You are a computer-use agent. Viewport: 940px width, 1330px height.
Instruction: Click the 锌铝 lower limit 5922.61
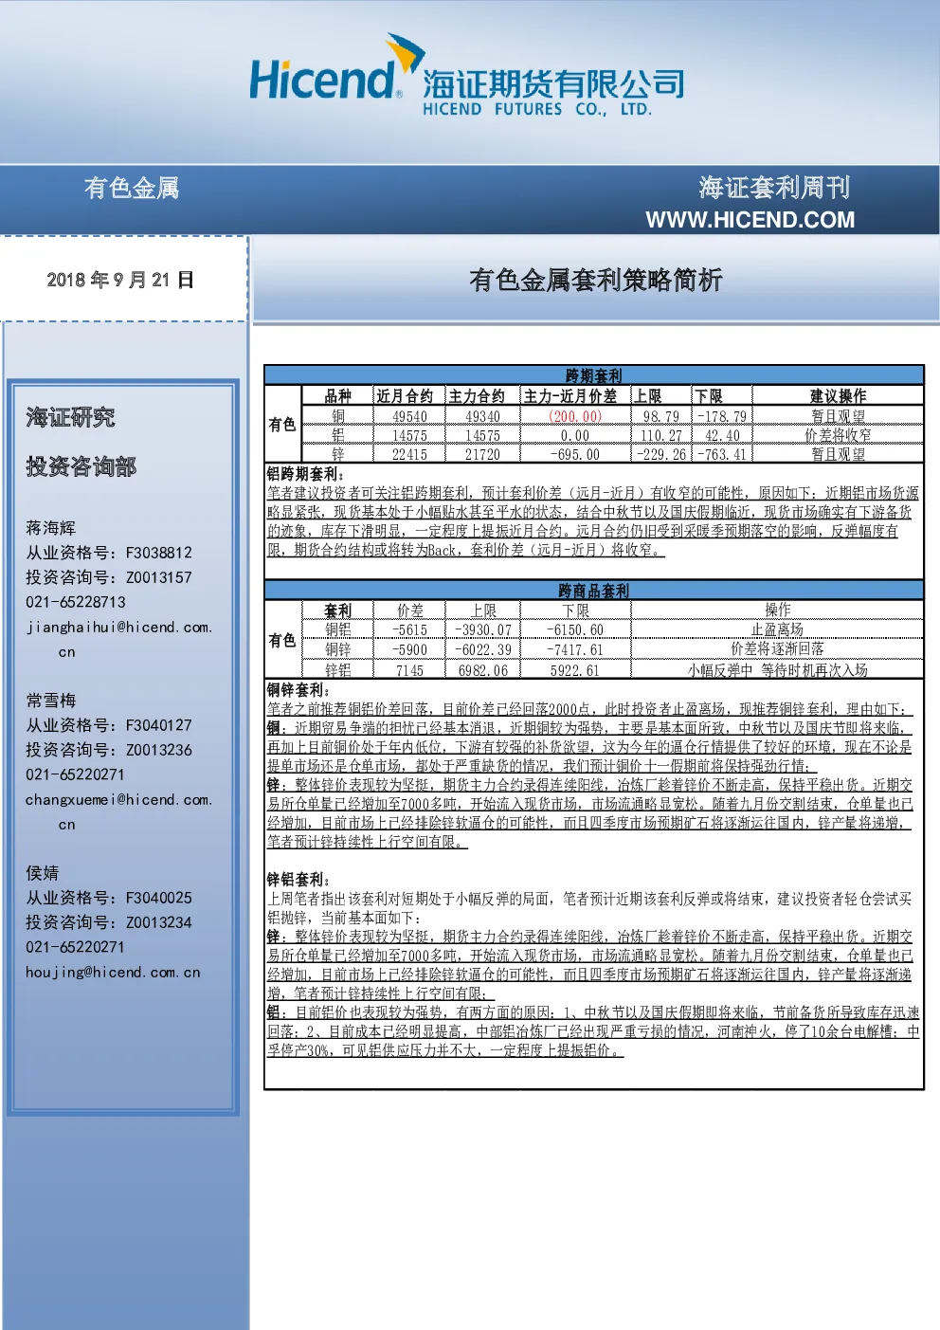click(575, 669)
